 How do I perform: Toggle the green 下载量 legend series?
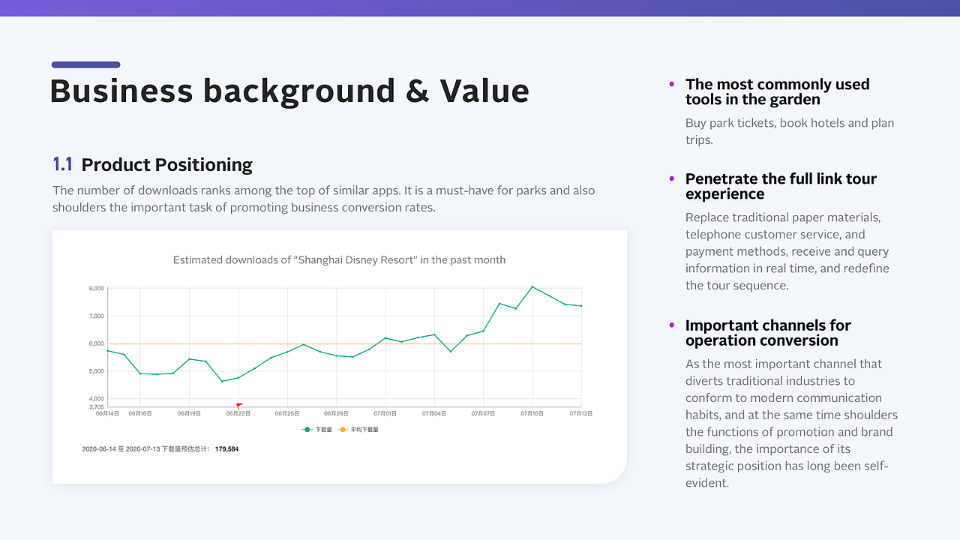tap(317, 430)
